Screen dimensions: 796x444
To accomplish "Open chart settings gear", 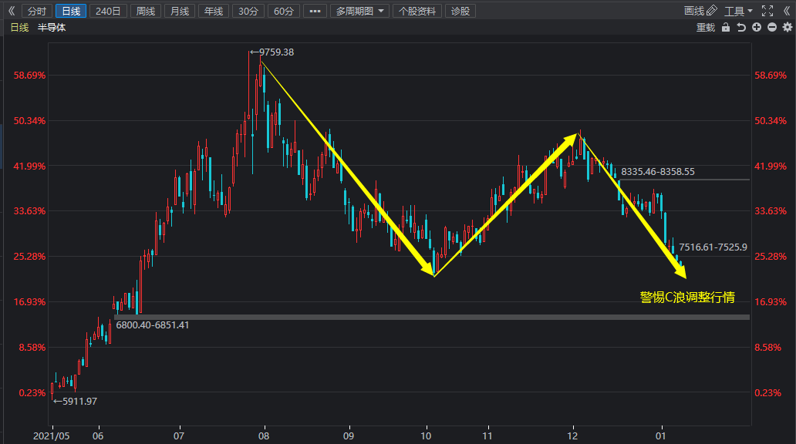I will (x=788, y=28).
